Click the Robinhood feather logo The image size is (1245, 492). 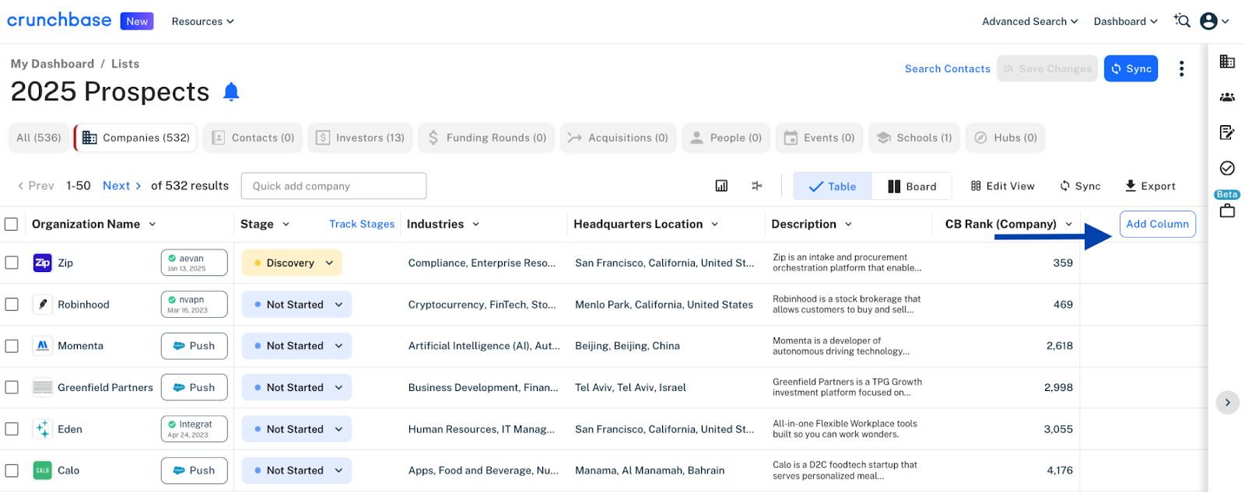point(43,305)
